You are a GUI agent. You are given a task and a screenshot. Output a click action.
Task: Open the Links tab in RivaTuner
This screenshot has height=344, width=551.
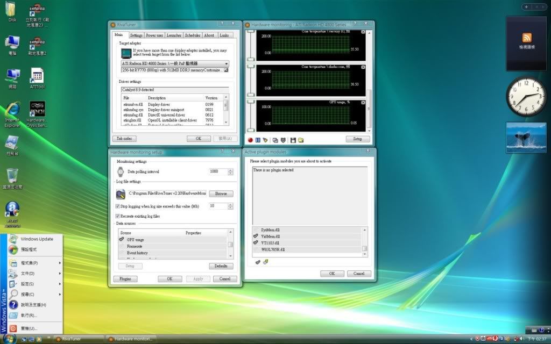click(224, 35)
